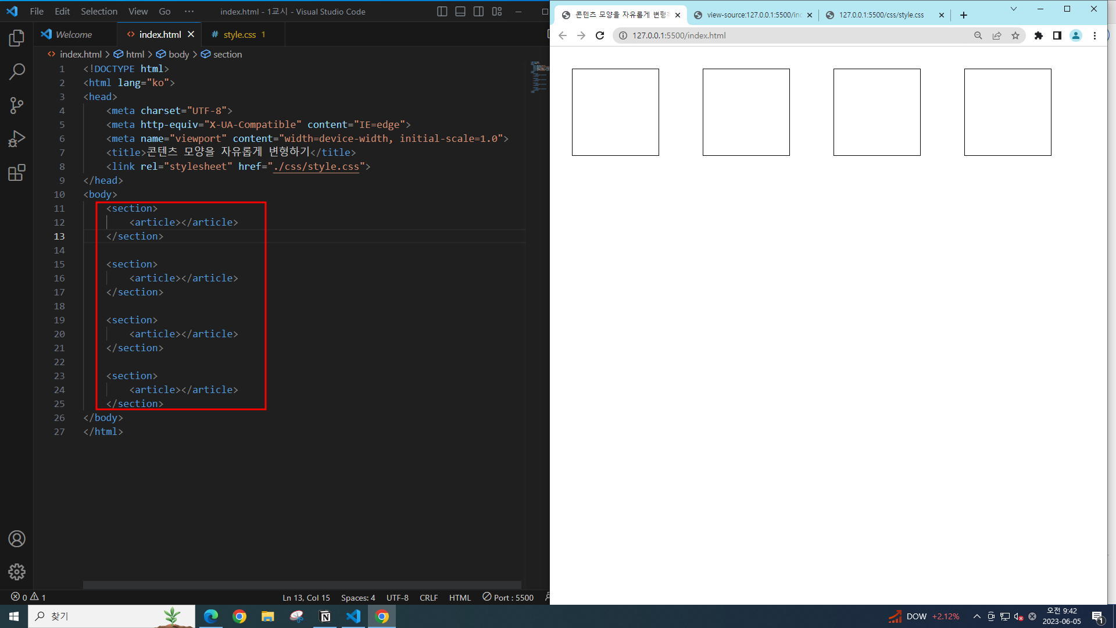The width and height of the screenshot is (1116, 628).
Task: Open the Manage gear icon
Action: pos(17,572)
